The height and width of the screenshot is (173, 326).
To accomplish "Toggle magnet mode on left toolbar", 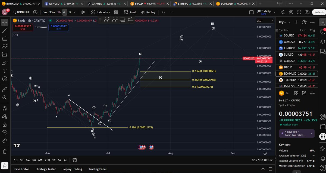I will pos(5,108).
